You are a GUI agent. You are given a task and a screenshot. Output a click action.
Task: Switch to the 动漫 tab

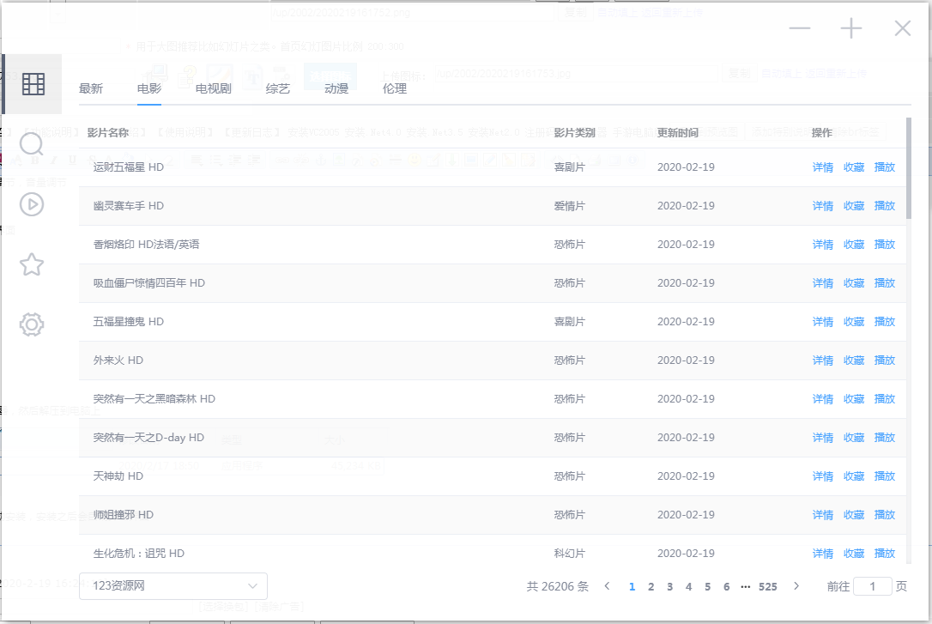[336, 88]
